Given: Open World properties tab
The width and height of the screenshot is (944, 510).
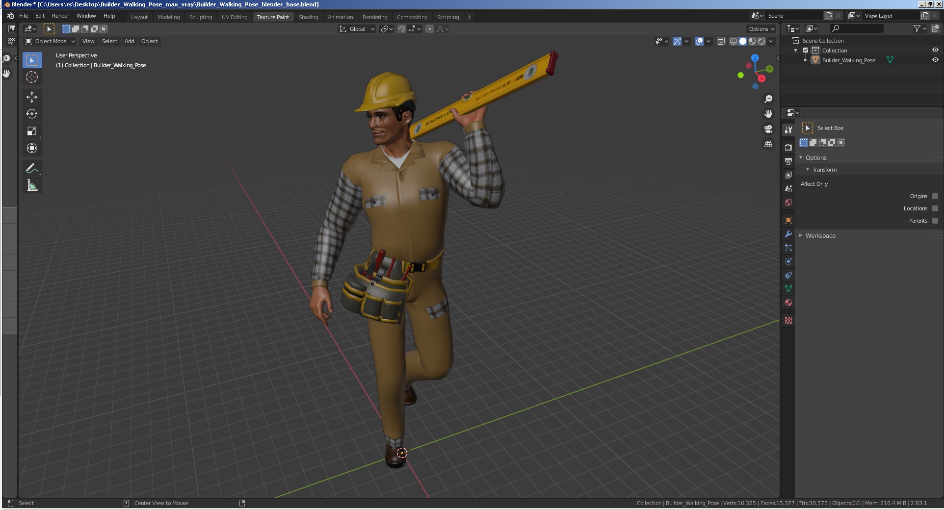Looking at the screenshot, I should [x=788, y=202].
